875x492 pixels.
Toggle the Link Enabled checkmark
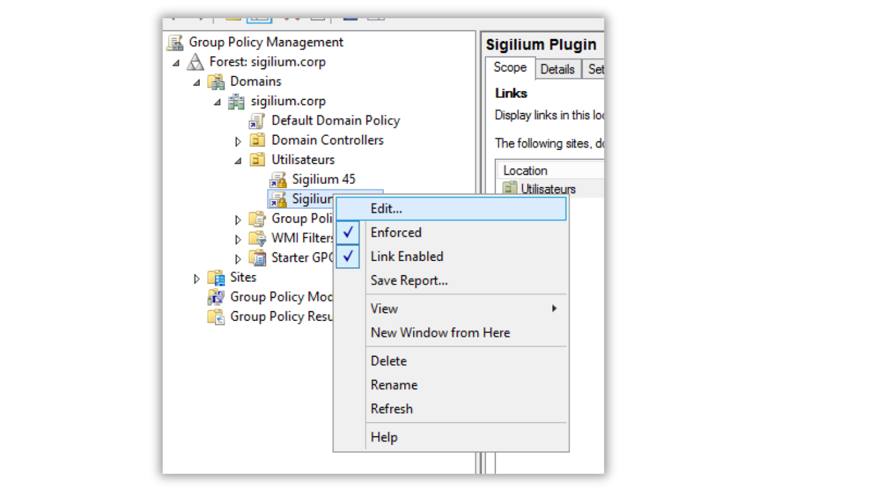point(348,256)
